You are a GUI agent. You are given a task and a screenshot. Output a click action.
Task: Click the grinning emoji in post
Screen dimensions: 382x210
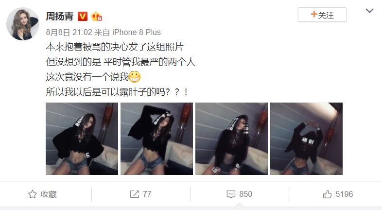point(134,77)
